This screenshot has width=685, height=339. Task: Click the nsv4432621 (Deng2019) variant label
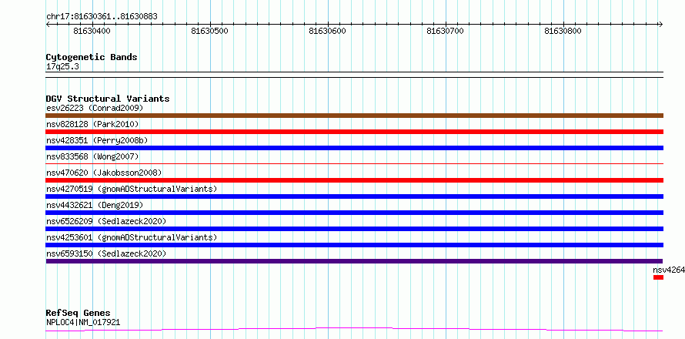tap(95, 205)
